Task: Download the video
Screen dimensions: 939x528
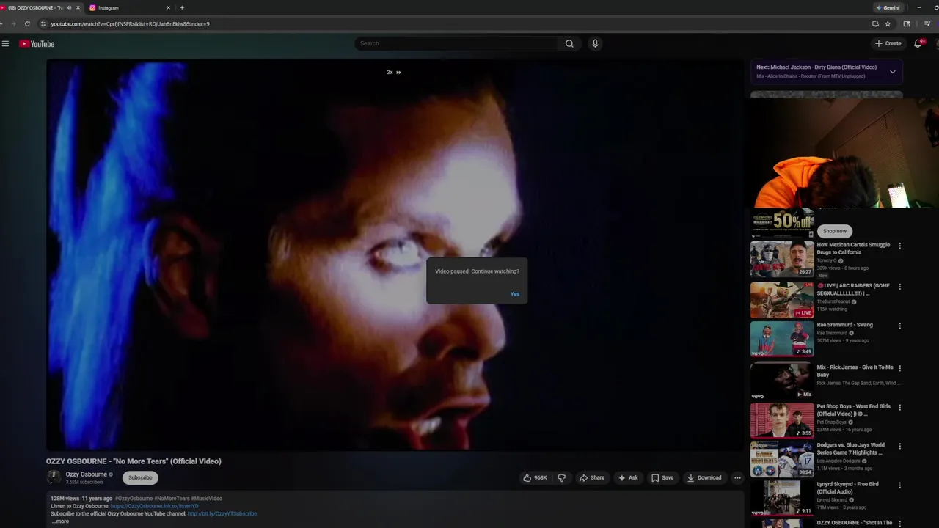Action: pos(704,477)
